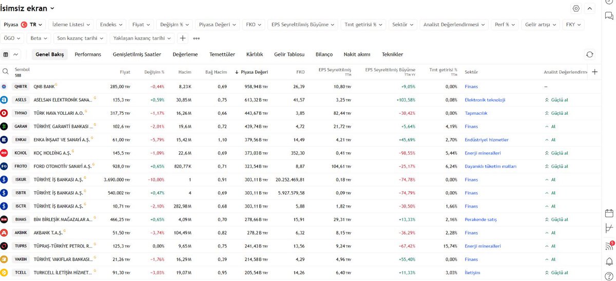Open the calendar icon in right sidebar

point(609,213)
